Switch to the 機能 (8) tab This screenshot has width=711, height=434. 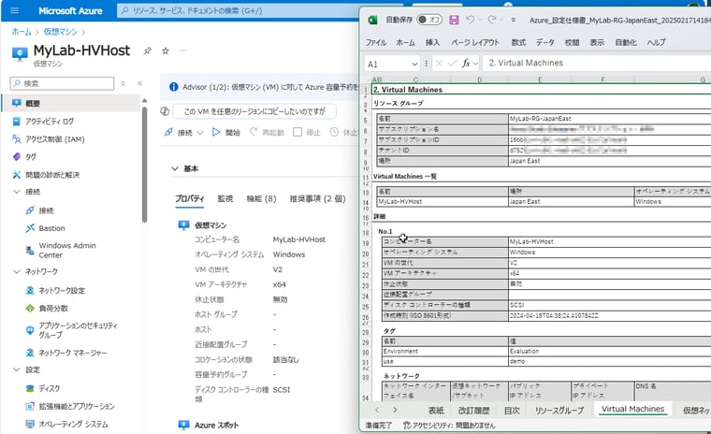point(261,198)
